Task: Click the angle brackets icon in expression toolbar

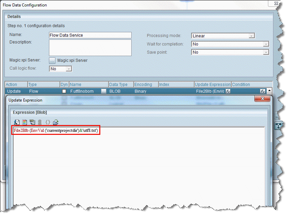Action: 48,122
